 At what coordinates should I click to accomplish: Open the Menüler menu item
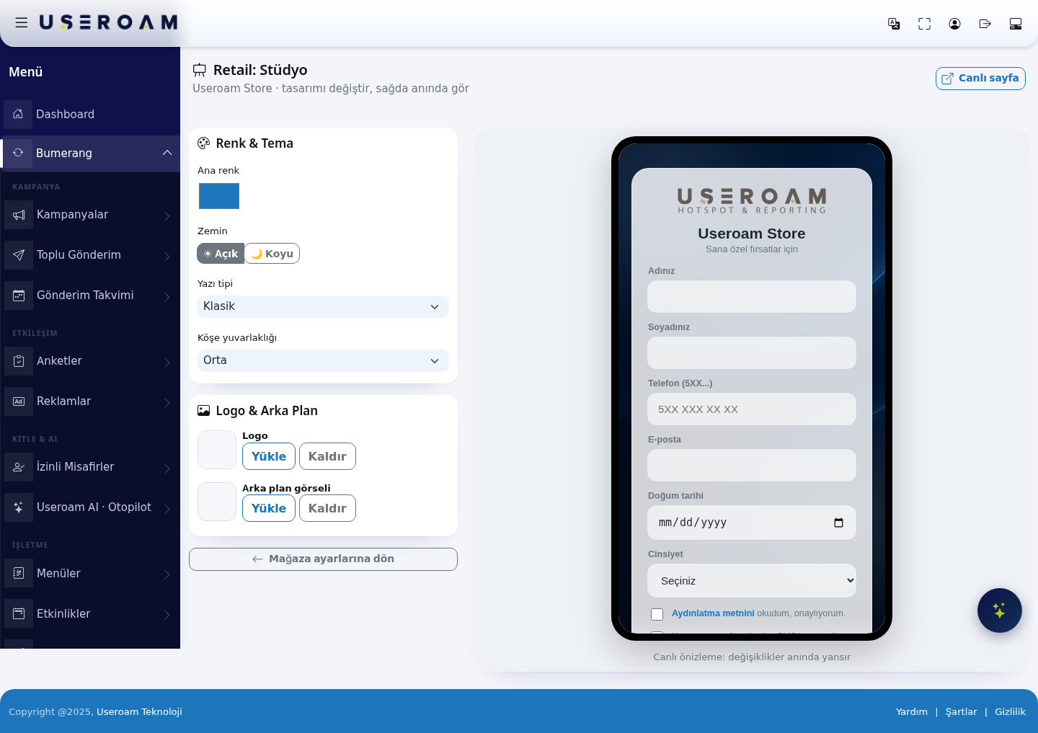click(91, 574)
